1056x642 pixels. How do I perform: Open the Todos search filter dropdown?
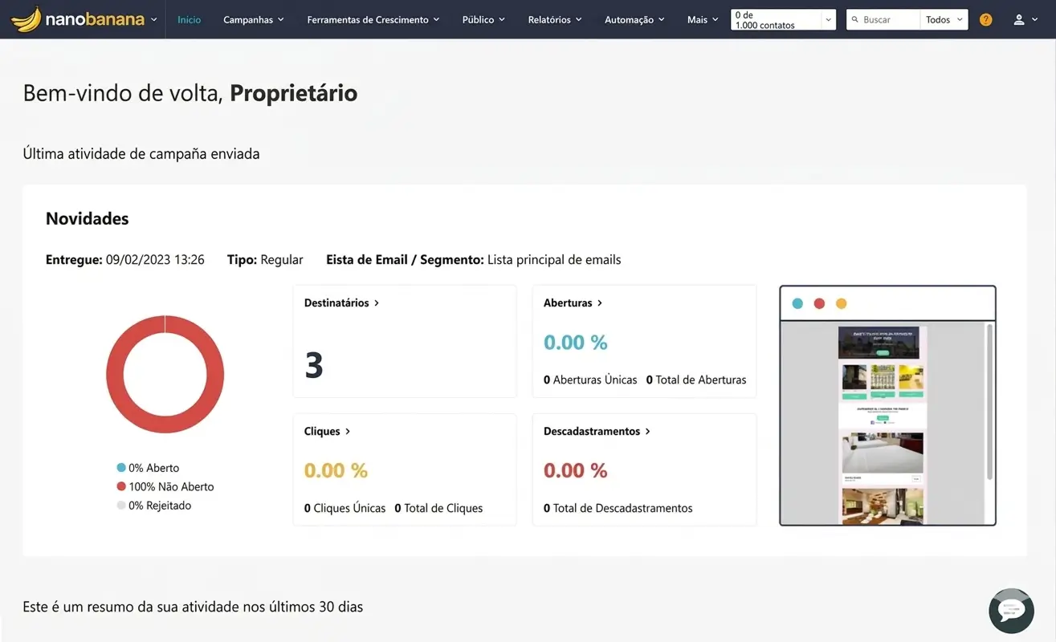[x=944, y=19]
